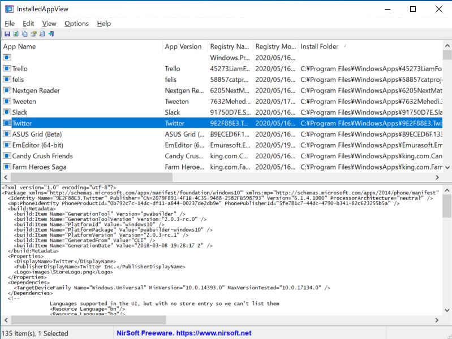Image resolution: width=452 pixels, height=339 pixels.
Task: Click the Windows.Pr... registry name cell
Action: (x=230, y=58)
